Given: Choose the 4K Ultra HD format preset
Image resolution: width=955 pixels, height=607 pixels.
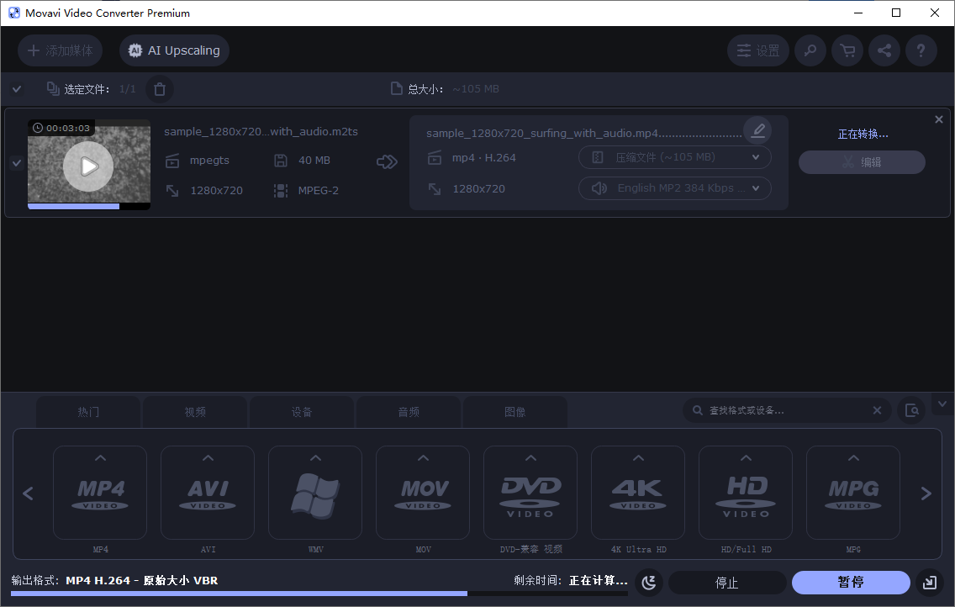Looking at the screenshot, I should coord(638,493).
